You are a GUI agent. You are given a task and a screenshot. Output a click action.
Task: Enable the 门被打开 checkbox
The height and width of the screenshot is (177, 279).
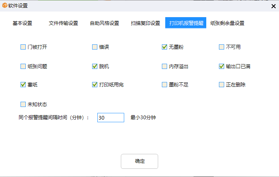point(23,47)
